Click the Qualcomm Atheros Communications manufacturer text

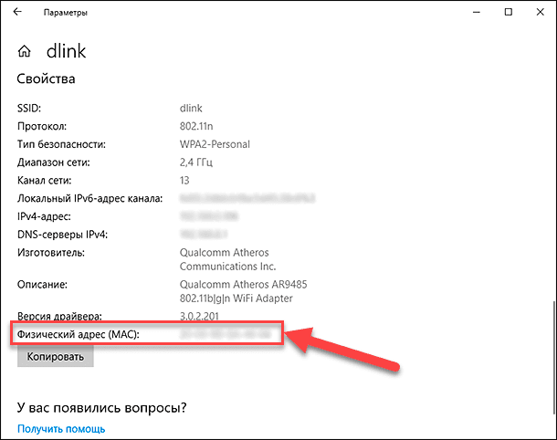coord(227,258)
